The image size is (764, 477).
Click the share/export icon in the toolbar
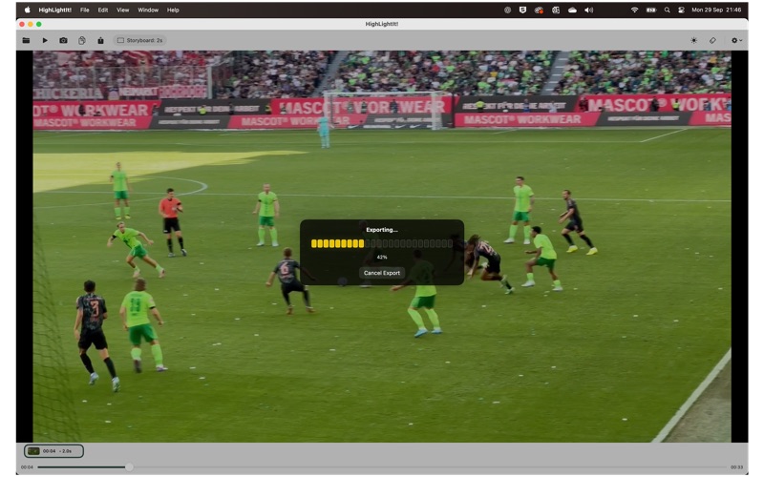click(x=100, y=40)
